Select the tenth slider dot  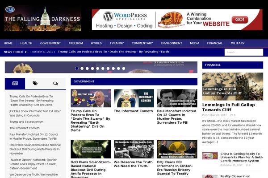(124, 69)
